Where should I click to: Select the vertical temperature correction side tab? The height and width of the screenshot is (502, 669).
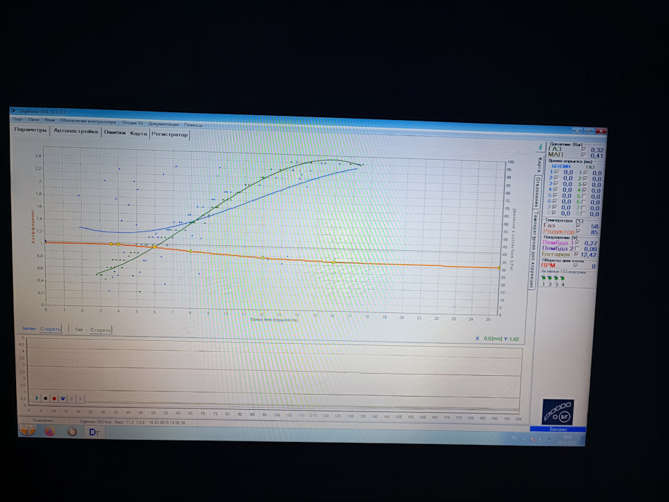coord(533,250)
